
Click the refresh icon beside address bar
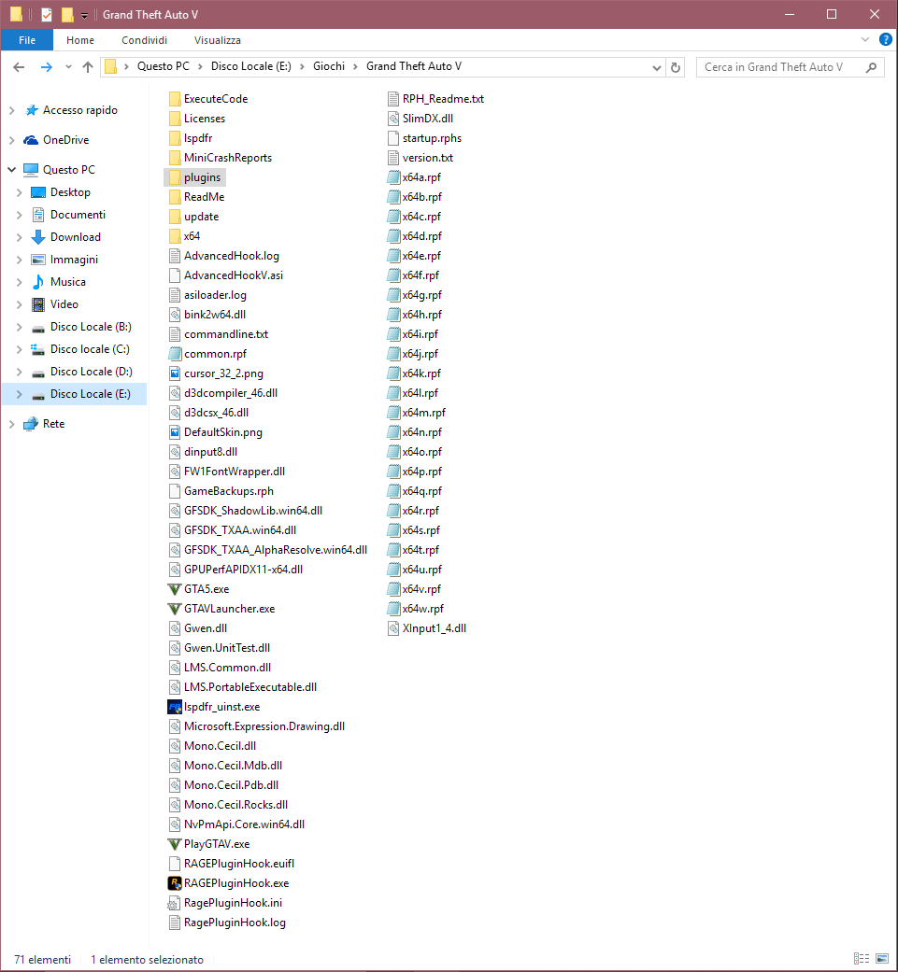[x=676, y=67]
